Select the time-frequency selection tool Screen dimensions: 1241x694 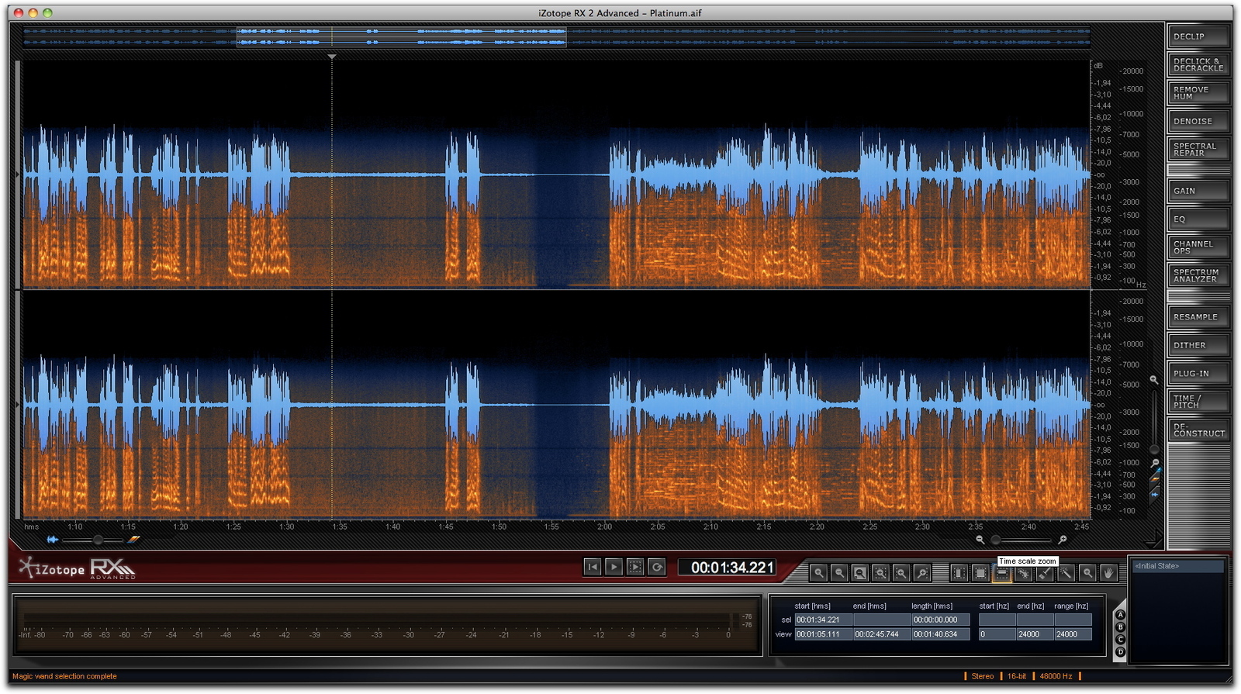980,573
